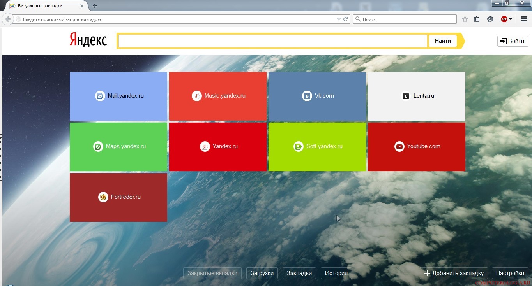Open the Youtube.com bookmark tile

[x=417, y=147]
